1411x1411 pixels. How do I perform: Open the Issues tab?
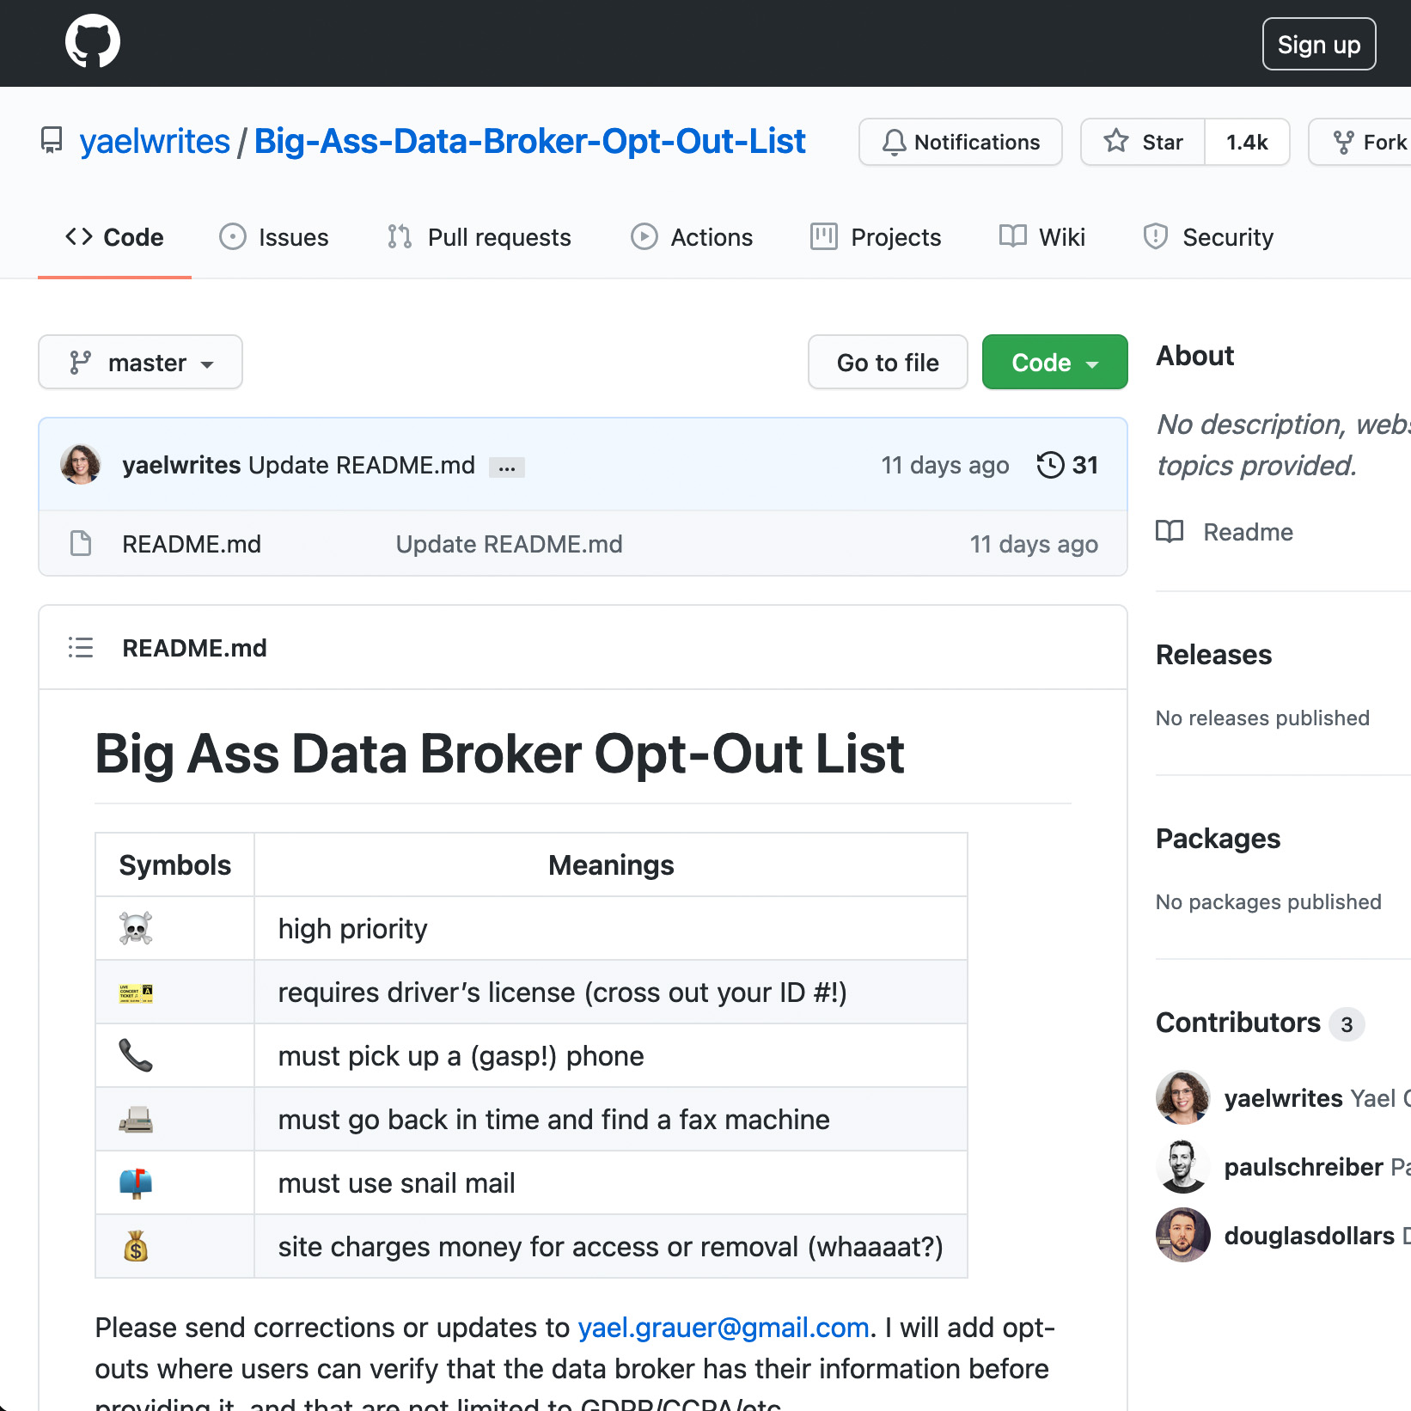274,237
